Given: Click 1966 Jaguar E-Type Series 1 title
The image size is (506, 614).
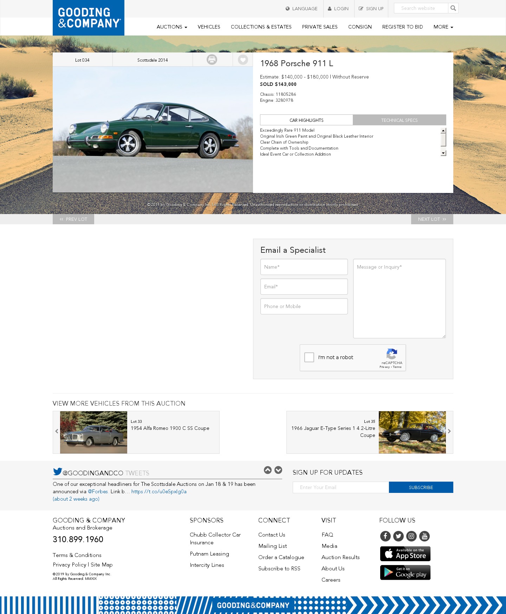Looking at the screenshot, I should point(333,432).
